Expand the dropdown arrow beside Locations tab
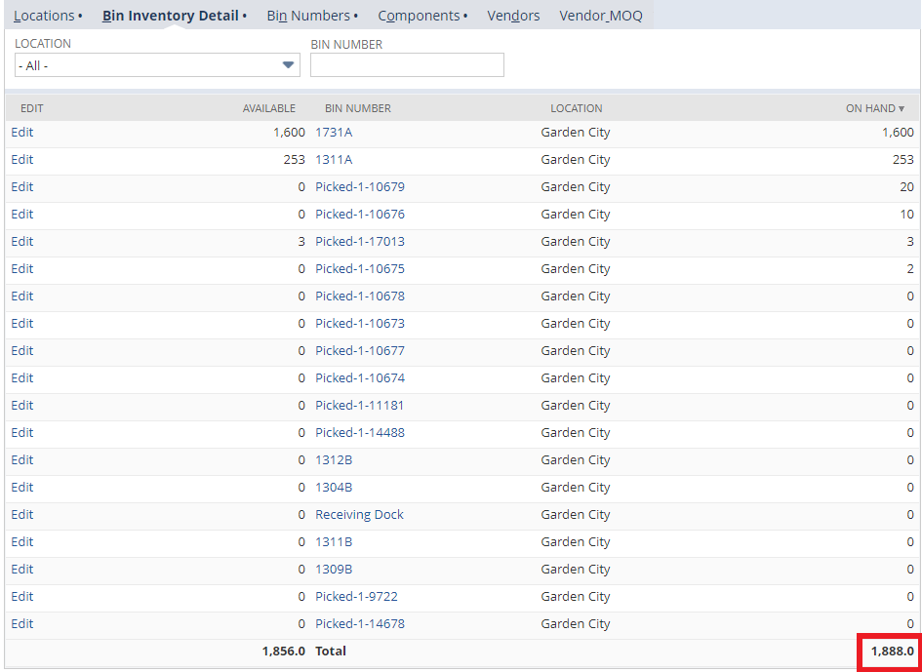 tap(82, 16)
